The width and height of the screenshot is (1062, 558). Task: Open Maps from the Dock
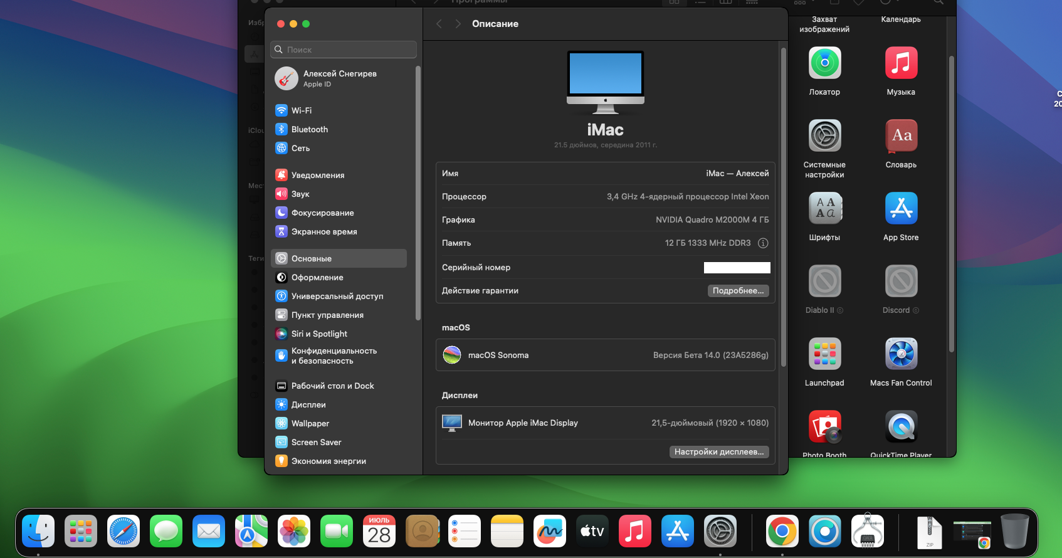[x=251, y=531]
